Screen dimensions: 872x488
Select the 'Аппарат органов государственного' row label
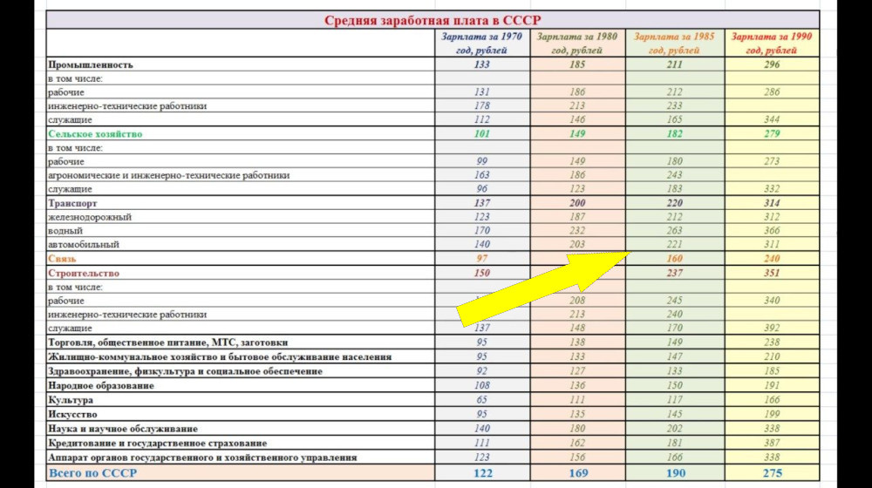(202, 458)
